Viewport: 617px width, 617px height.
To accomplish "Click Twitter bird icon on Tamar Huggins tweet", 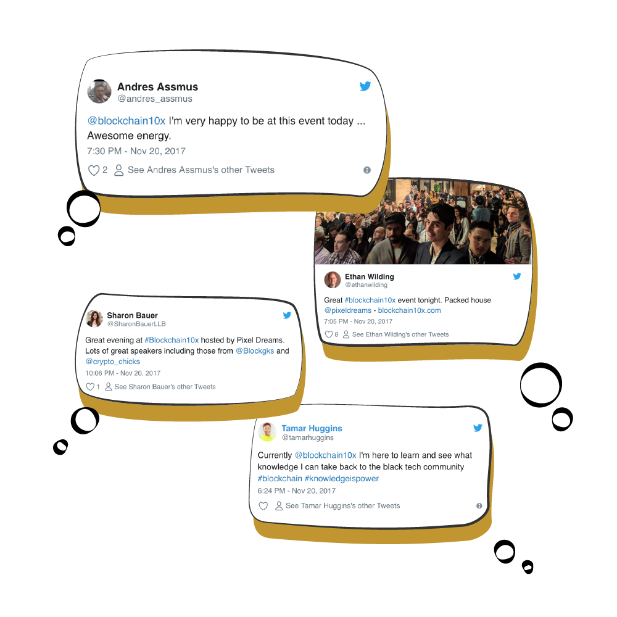I will pos(478,428).
